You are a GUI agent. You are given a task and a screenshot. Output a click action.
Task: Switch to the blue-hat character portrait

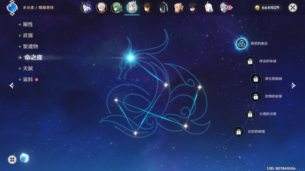(86, 7)
